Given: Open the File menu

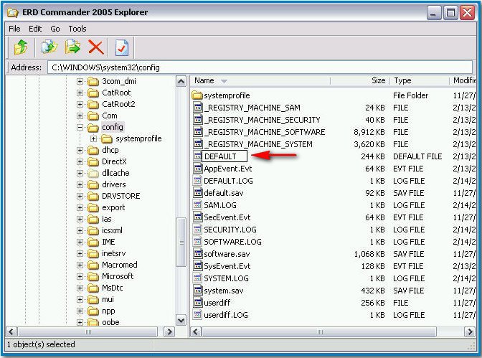Looking at the screenshot, I should 14,29.
